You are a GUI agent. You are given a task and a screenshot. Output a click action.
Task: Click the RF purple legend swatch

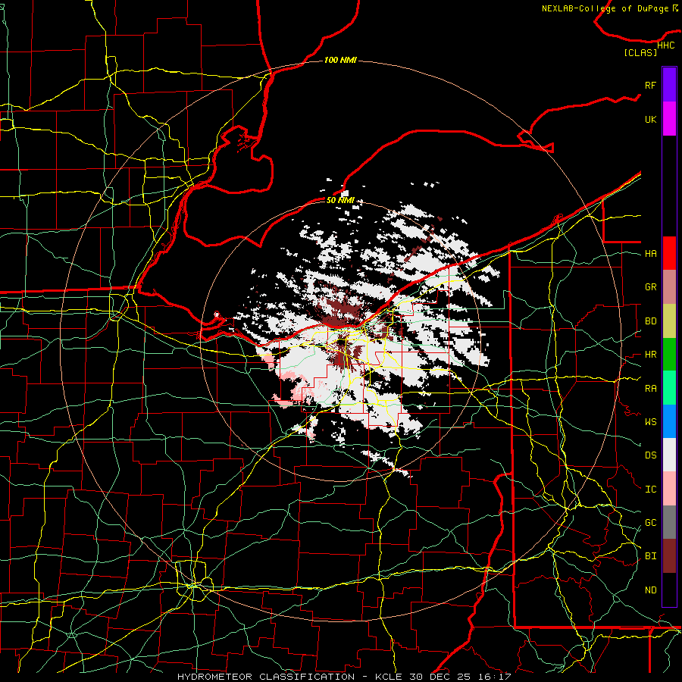point(669,85)
